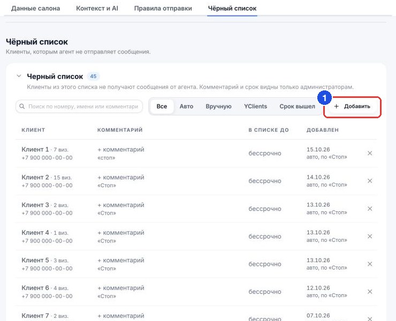The width and height of the screenshot is (396, 321).
Task: Show entries with Срок вышел
Action: (x=297, y=106)
